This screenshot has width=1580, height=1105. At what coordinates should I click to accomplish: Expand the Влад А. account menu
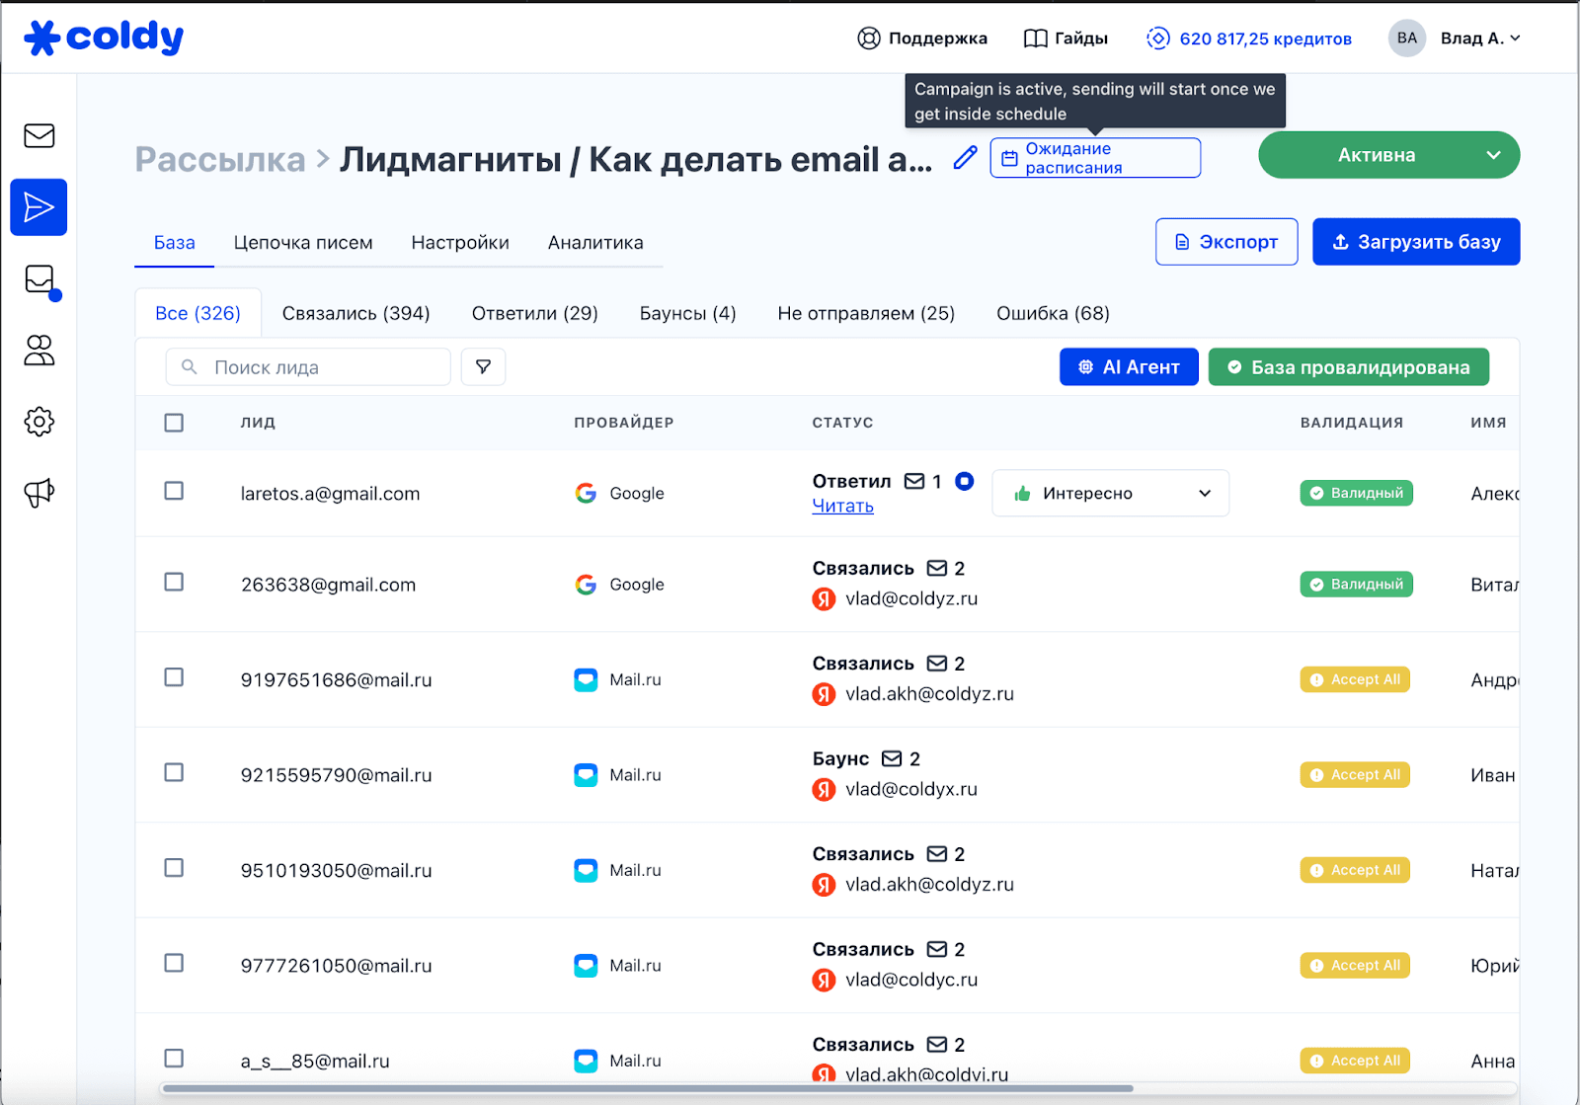click(x=1478, y=39)
